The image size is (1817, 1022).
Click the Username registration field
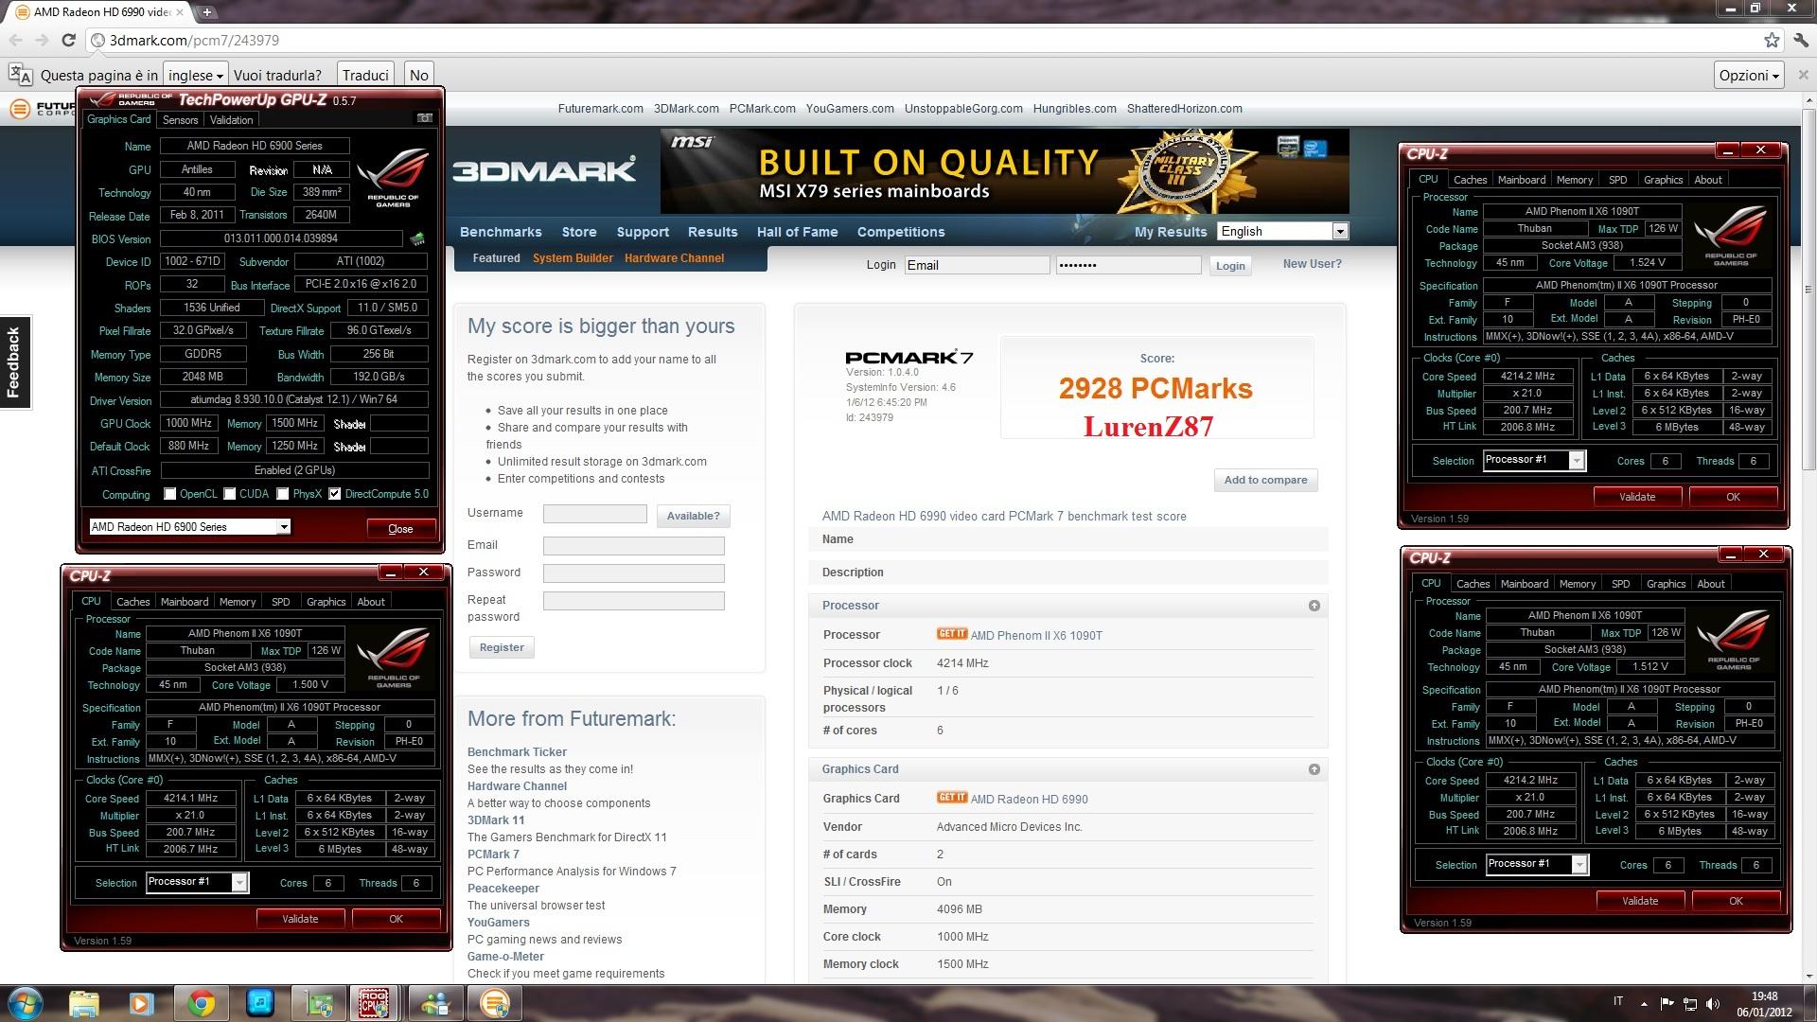coord(594,514)
